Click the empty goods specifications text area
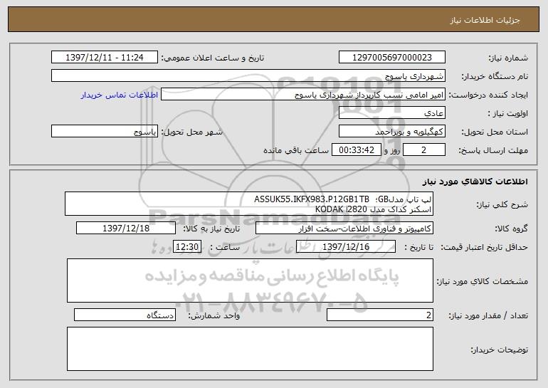Viewport: 548px width, 388px height. [250, 280]
